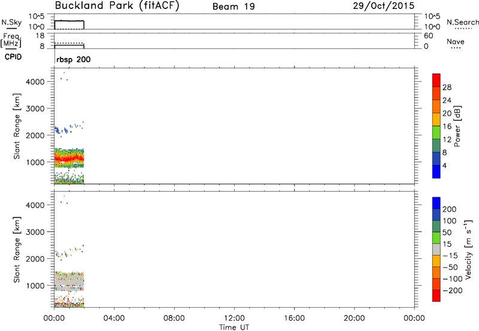Click the red -200 velocity color band
Screen dimensions: 479x331
point(436,296)
